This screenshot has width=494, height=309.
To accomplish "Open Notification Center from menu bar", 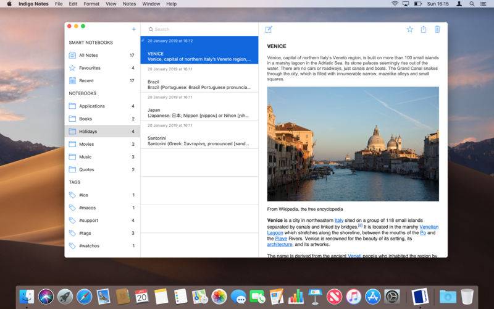I will pyautogui.click(x=483, y=4).
